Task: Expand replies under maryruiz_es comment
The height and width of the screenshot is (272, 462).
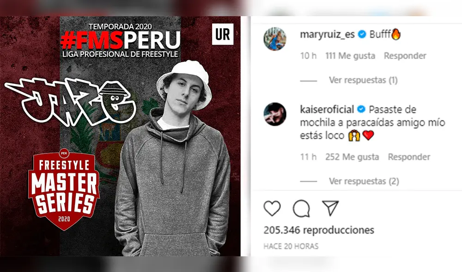Action: pos(363,80)
